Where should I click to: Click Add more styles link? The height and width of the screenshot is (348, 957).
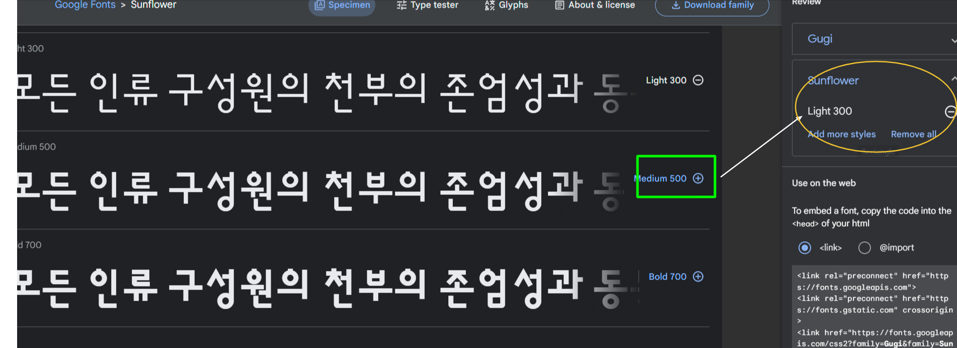pos(842,134)
